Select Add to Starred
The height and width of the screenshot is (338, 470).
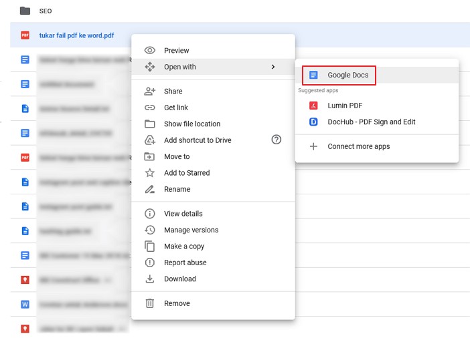click(x=213, y=172)
